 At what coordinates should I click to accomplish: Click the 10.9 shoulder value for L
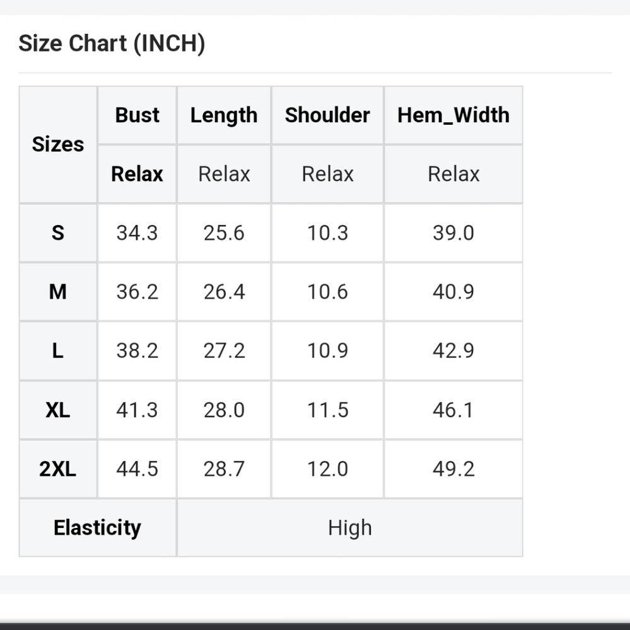click(327, 351)
